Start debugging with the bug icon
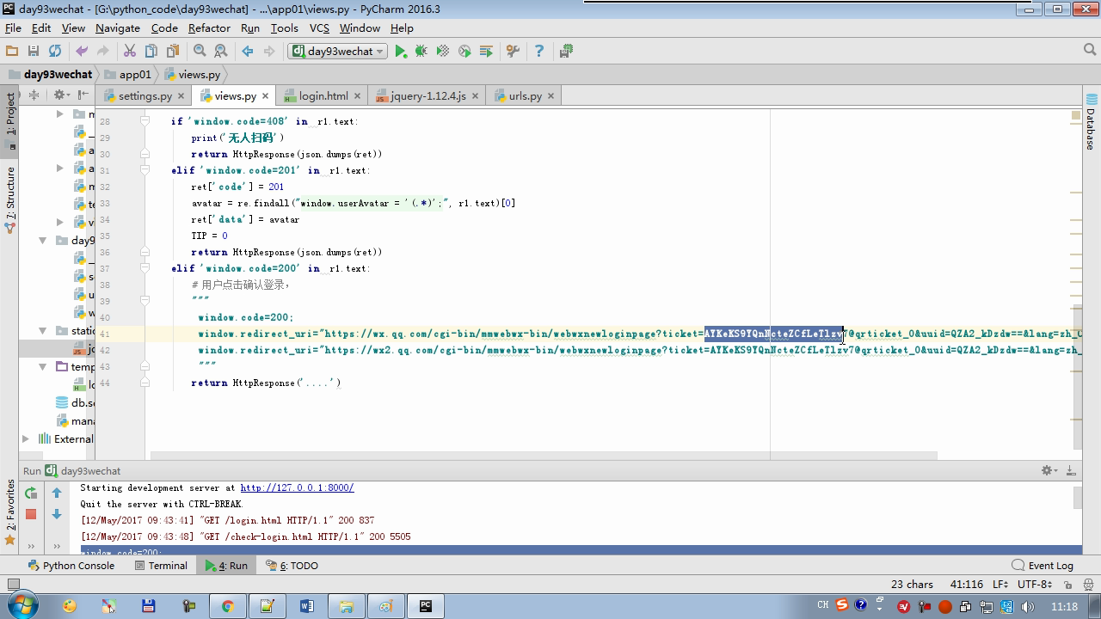 coord(421,52)
